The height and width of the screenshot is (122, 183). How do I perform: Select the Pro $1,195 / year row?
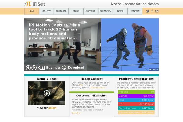136,104
